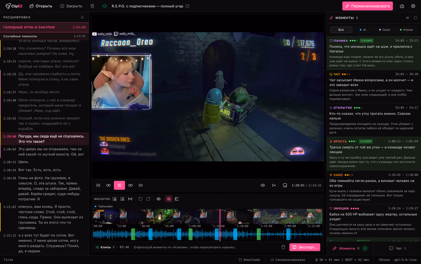
Task: Filter moments by AI
Action: coord(363,30)
